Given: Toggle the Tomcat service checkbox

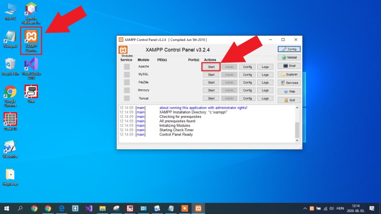Looking at the screenshot, I should (127, 98).
